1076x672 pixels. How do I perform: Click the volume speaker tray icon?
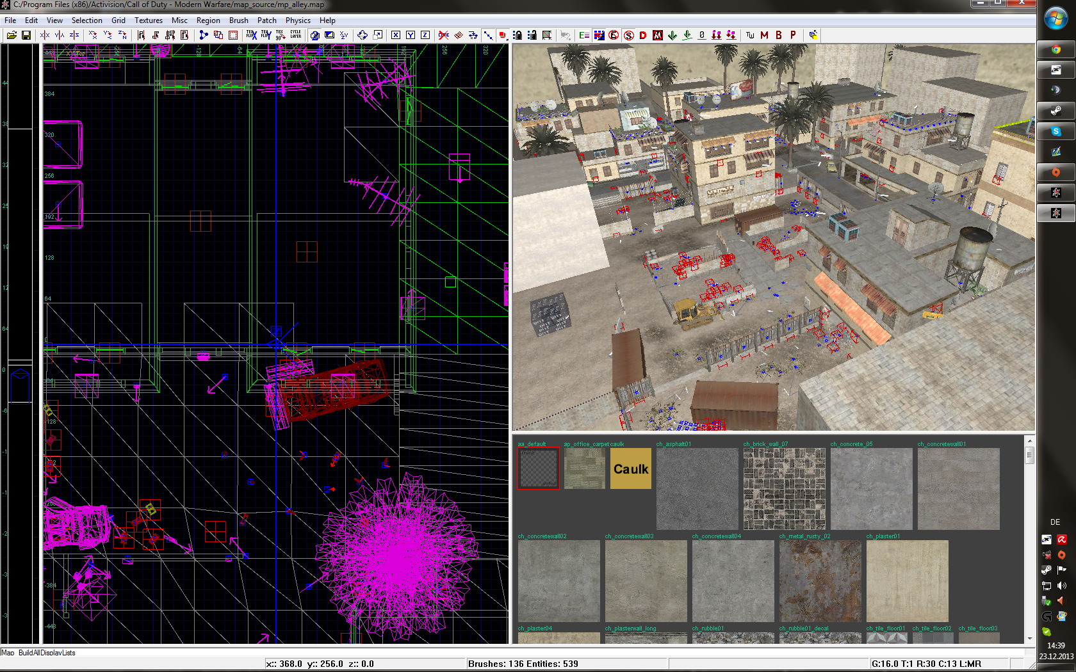click(x=1062, y=586)
